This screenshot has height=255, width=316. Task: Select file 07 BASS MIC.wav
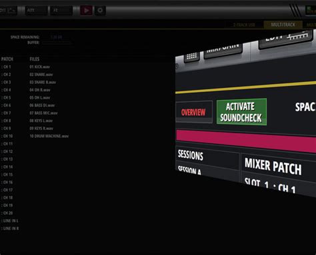tap(43, 113)
